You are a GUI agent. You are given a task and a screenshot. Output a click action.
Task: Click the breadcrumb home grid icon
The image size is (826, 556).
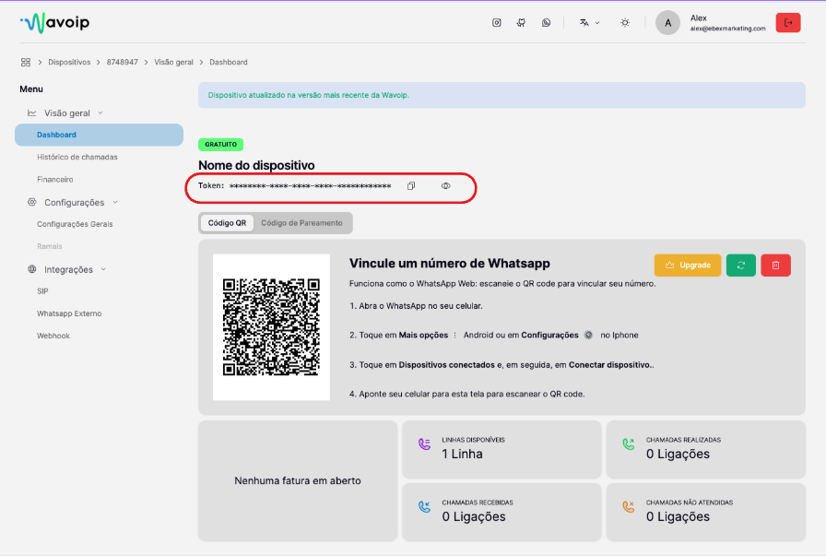(x=25, y=62)
